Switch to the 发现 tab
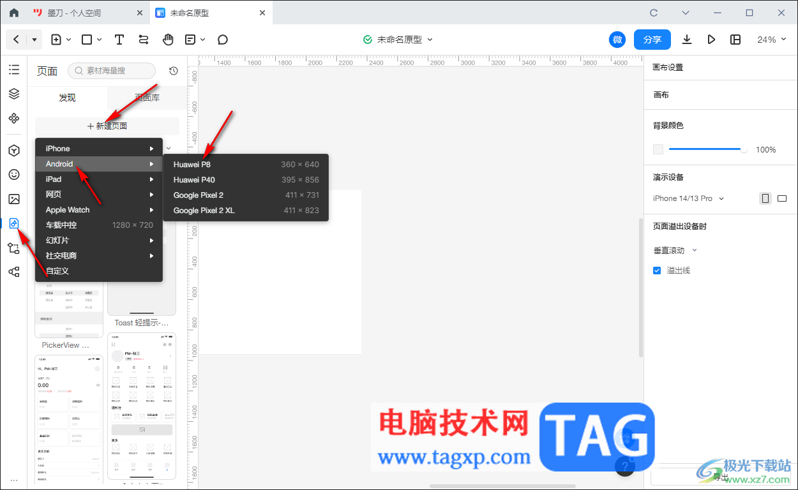798x490 pixels. (x=67, y=98)
